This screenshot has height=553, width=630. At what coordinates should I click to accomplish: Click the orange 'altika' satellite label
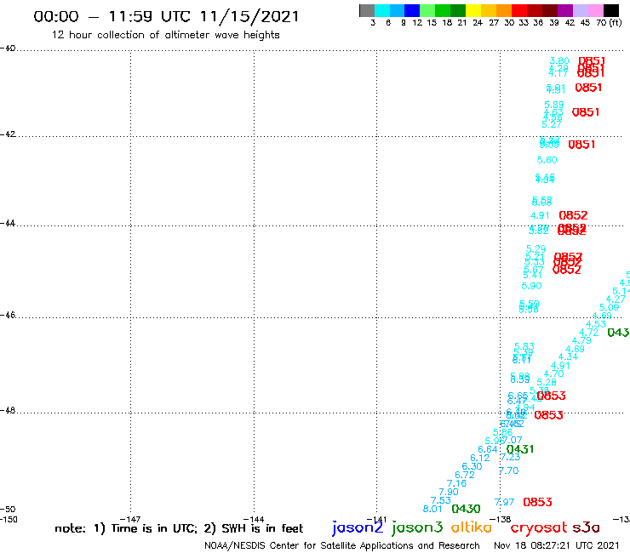point(472,527)
